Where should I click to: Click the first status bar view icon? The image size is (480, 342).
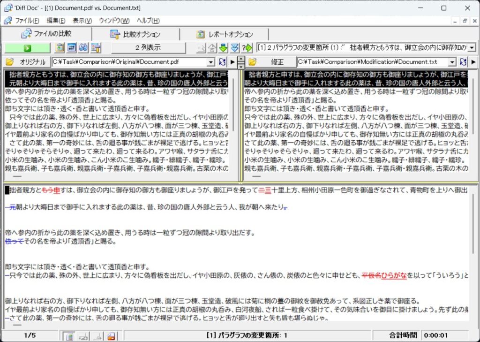69,336
